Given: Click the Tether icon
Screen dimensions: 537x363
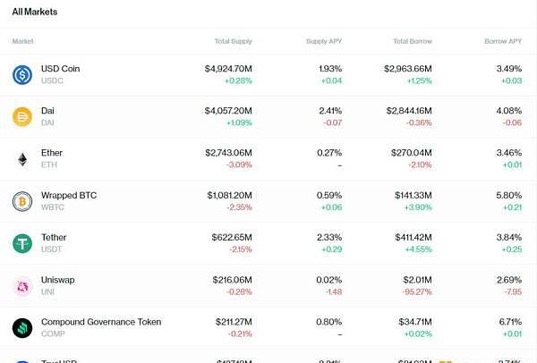Looking at the screenshot, I should pyautogui.click(x=22, y=243).
